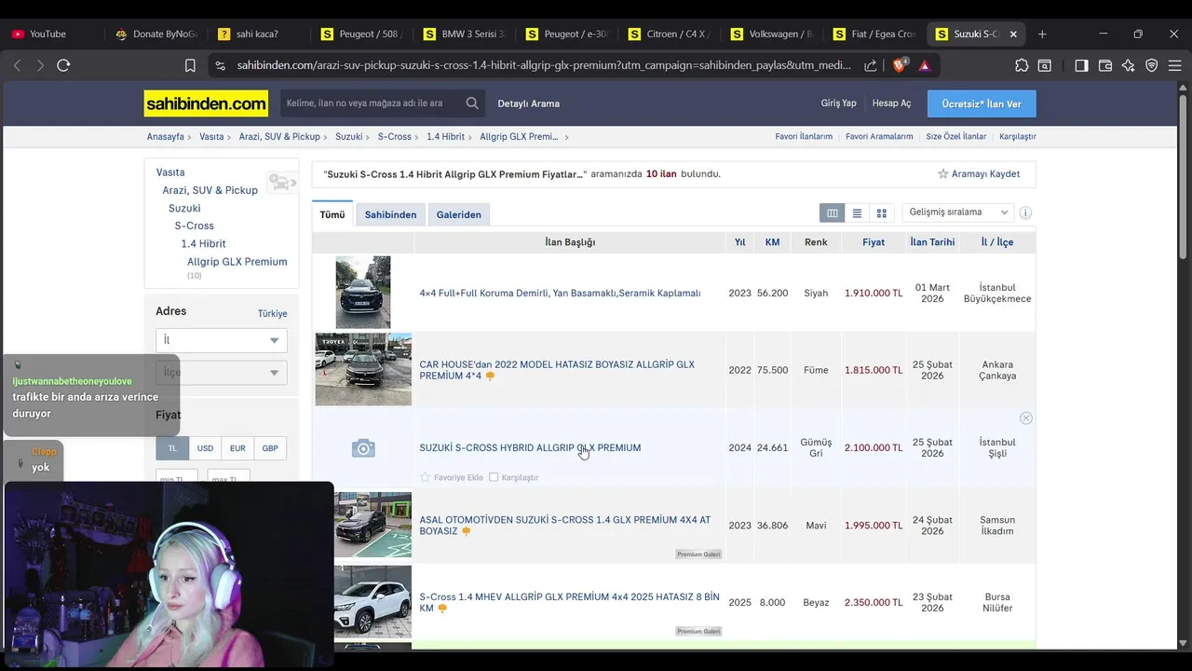Screen dimensions: 1192x671
Task: Select S-Cross in the category tree
Action: coord(195,226)
